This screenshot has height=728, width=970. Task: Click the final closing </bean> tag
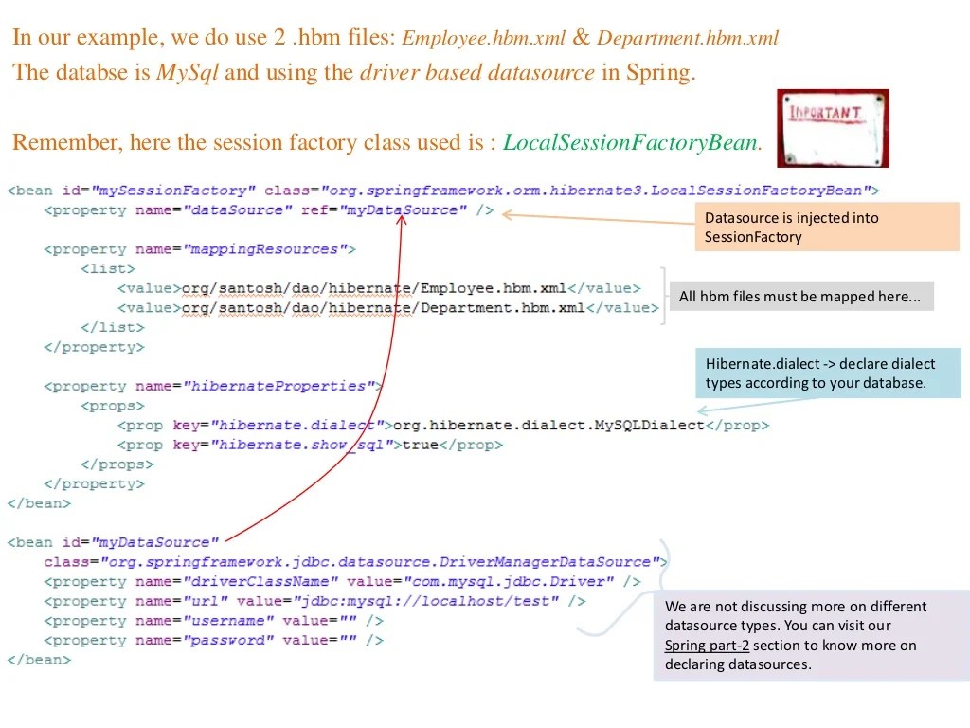pos(39,660)
